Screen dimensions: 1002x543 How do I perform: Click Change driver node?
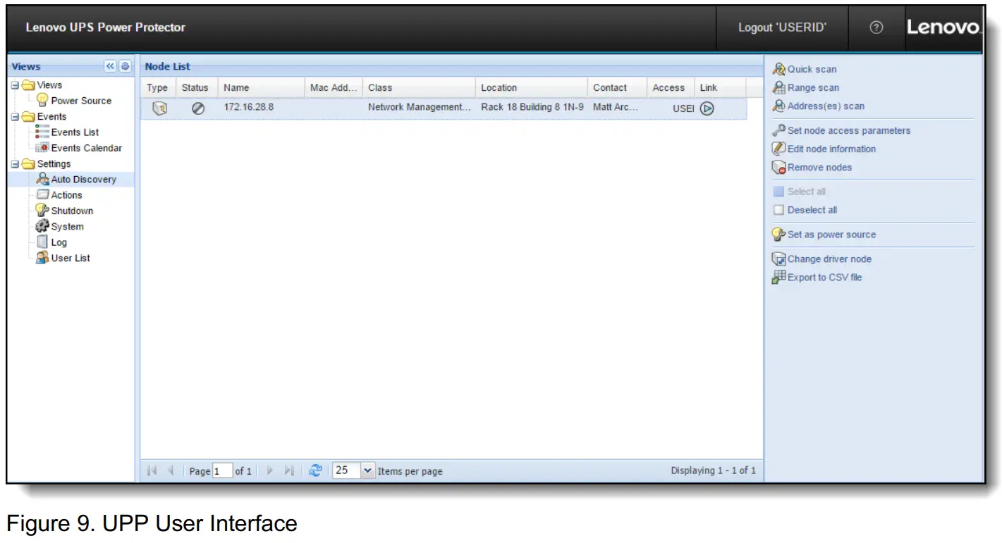(830, 258)
